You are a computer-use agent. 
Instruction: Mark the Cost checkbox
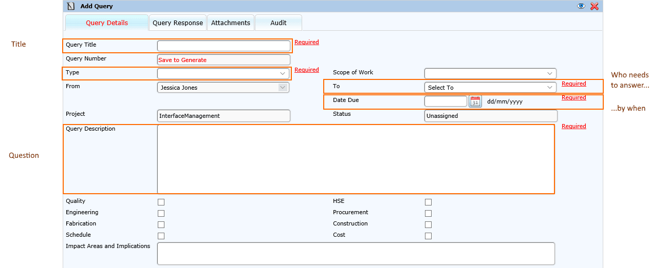point(428,236)
